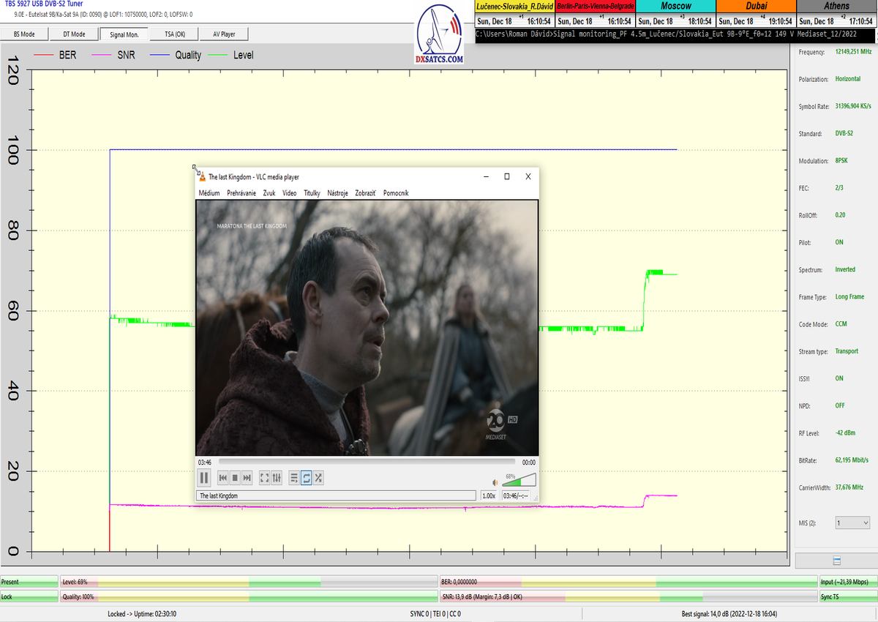Mute audio using the speaker icon

495,482
